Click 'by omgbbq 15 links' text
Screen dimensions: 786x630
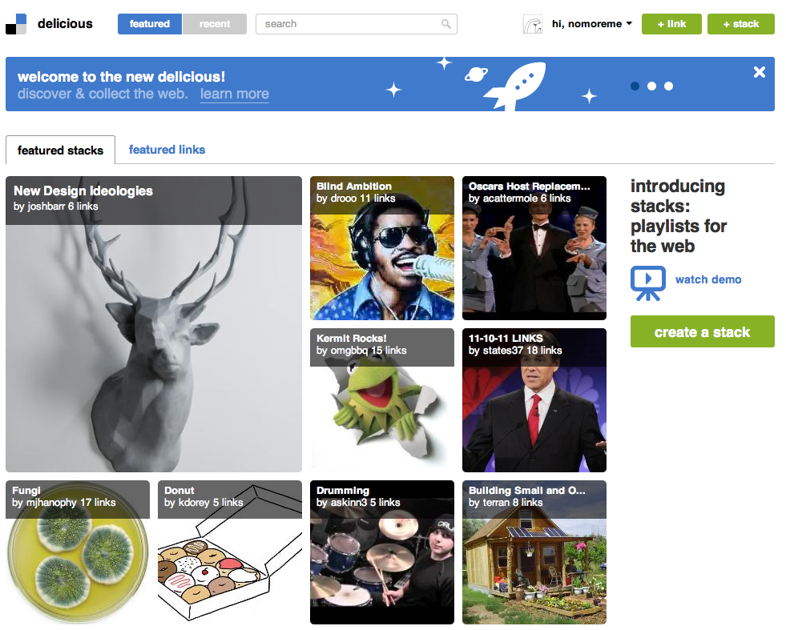point(361,351)
